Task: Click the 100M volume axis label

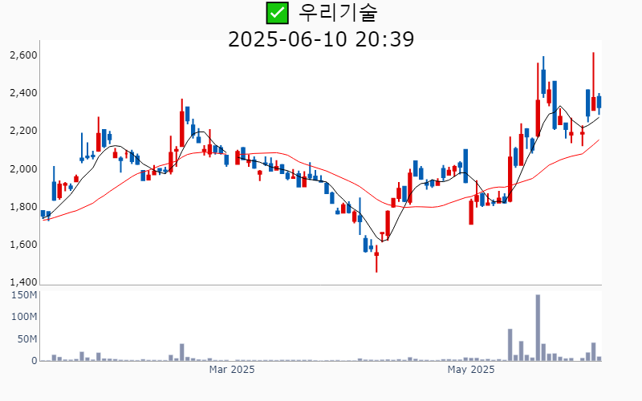Action: 24,317
